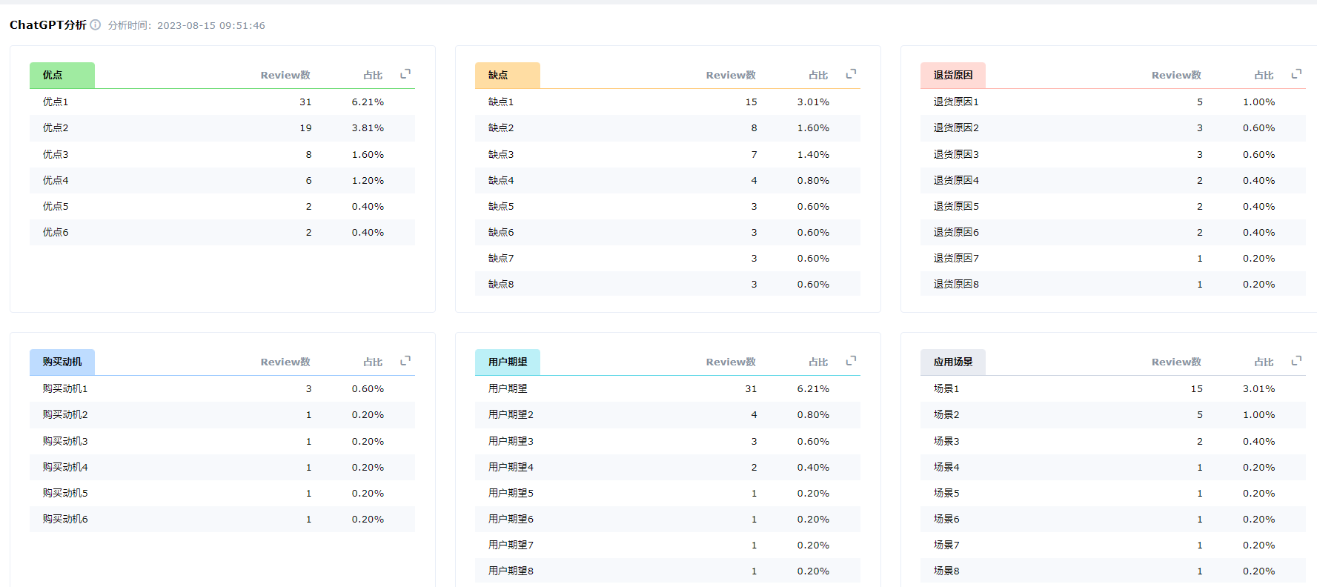Click the 购买动机4 row label
The image size is (1317, 587).
(x=65, y=468)
